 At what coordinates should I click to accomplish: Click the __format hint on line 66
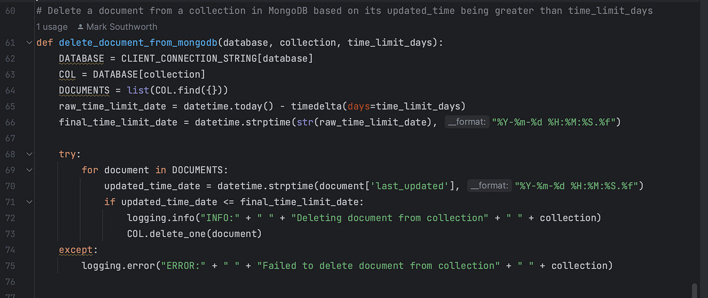click(x=467, y=122)
